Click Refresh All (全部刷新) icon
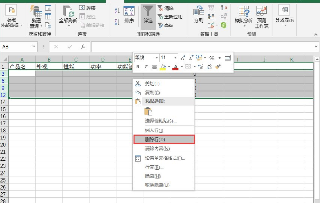 pos(68,12)
